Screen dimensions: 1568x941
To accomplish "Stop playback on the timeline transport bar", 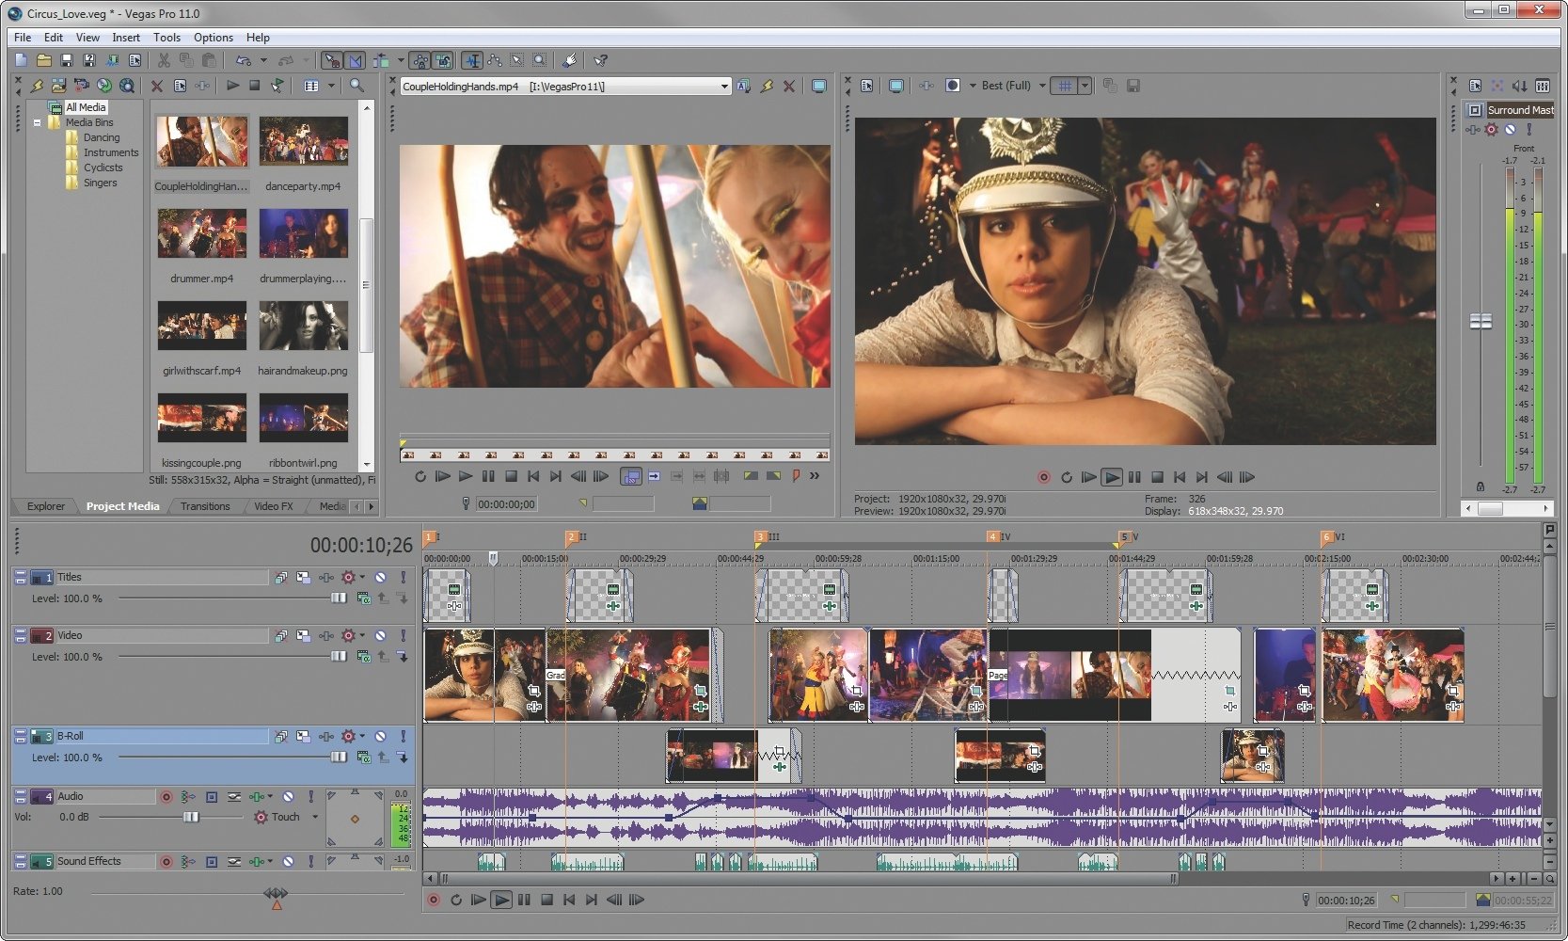I will pyautogui.click(x=546, y=900).
